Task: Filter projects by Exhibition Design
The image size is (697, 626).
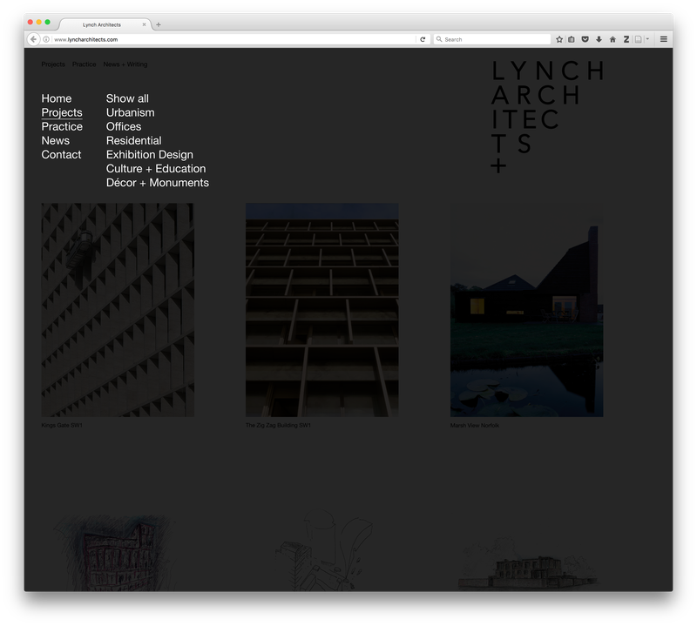Action: (149, 155)
